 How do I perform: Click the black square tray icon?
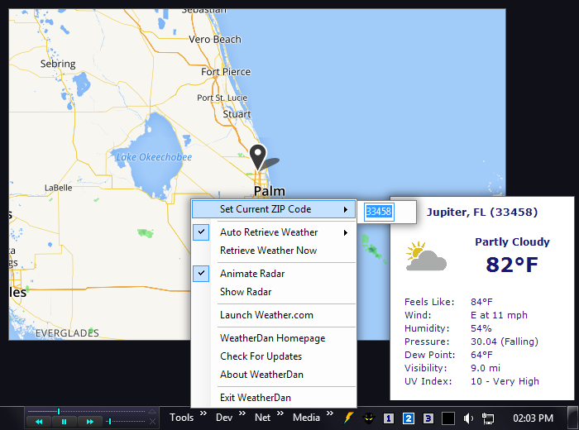point(448,418)
